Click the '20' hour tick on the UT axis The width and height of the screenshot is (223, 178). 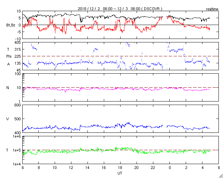point(137,168)
